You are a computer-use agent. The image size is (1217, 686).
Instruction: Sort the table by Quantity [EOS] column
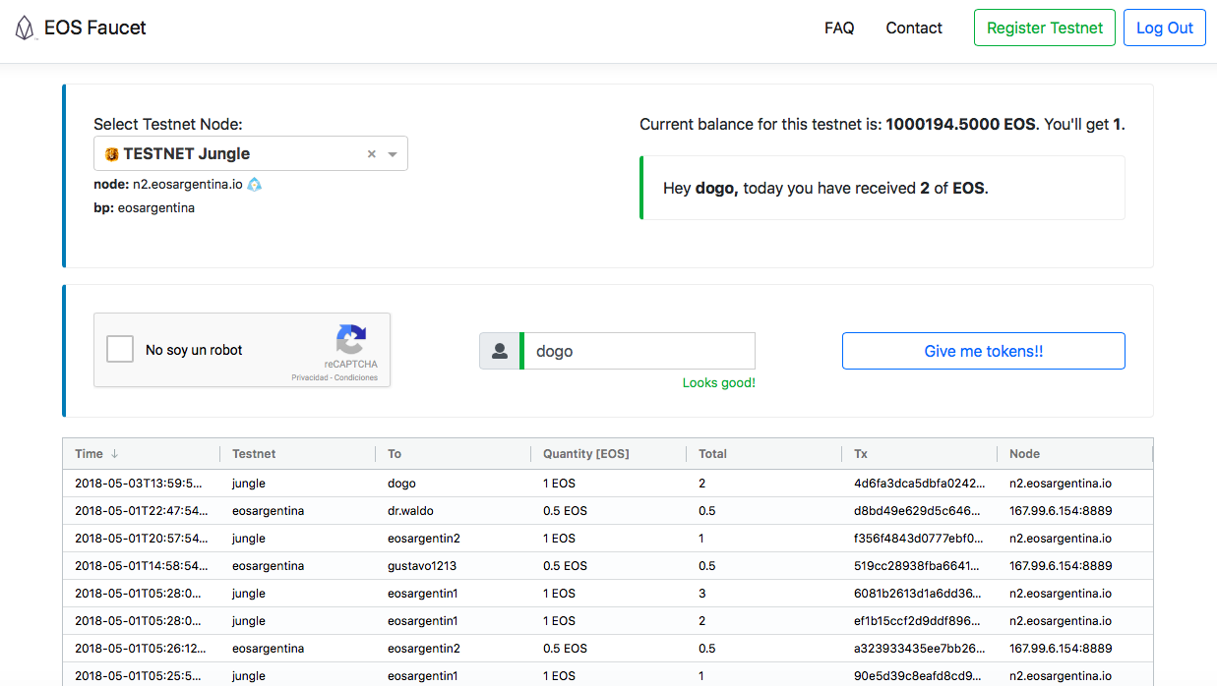(x=585, y=454)
